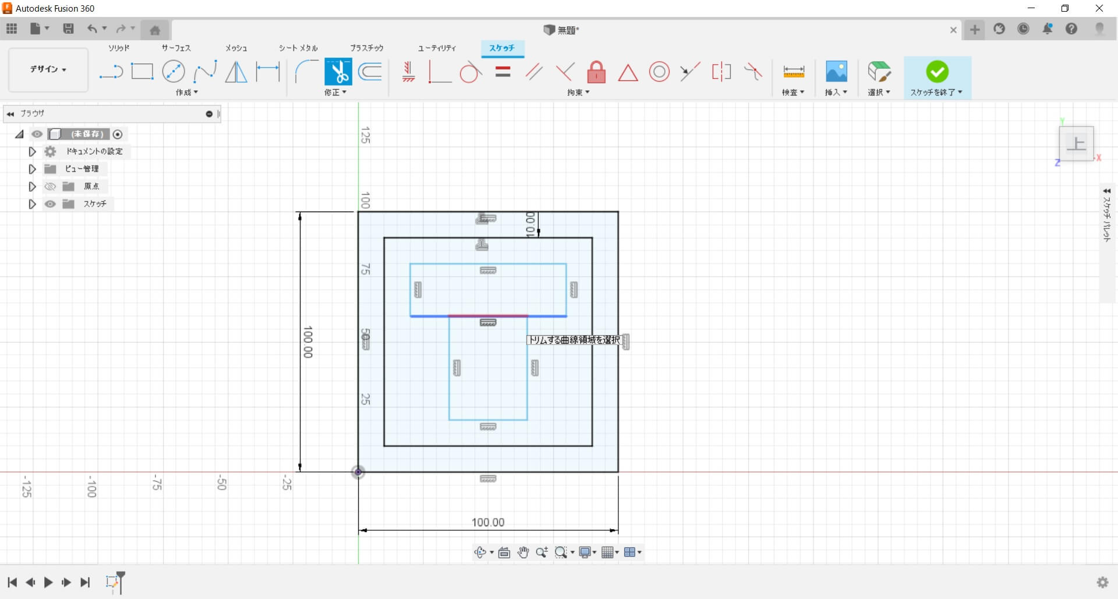1118x599 pixels.
Task: Activate the radio button on root component
Action: pyautogui.click(x=118, y=135)
